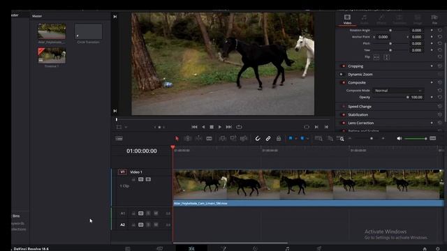Collapse the Composite section
The image size is (447, 251).
(x=357, y=82)
